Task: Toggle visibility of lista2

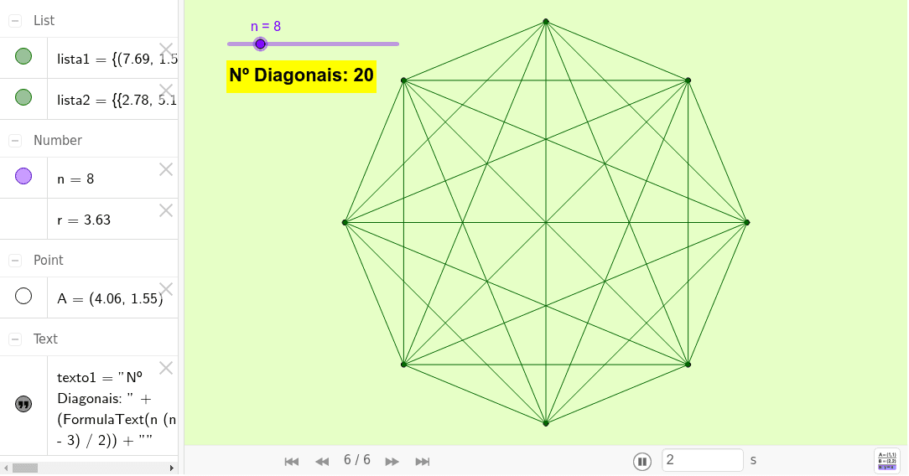Action: coord(23,97)
